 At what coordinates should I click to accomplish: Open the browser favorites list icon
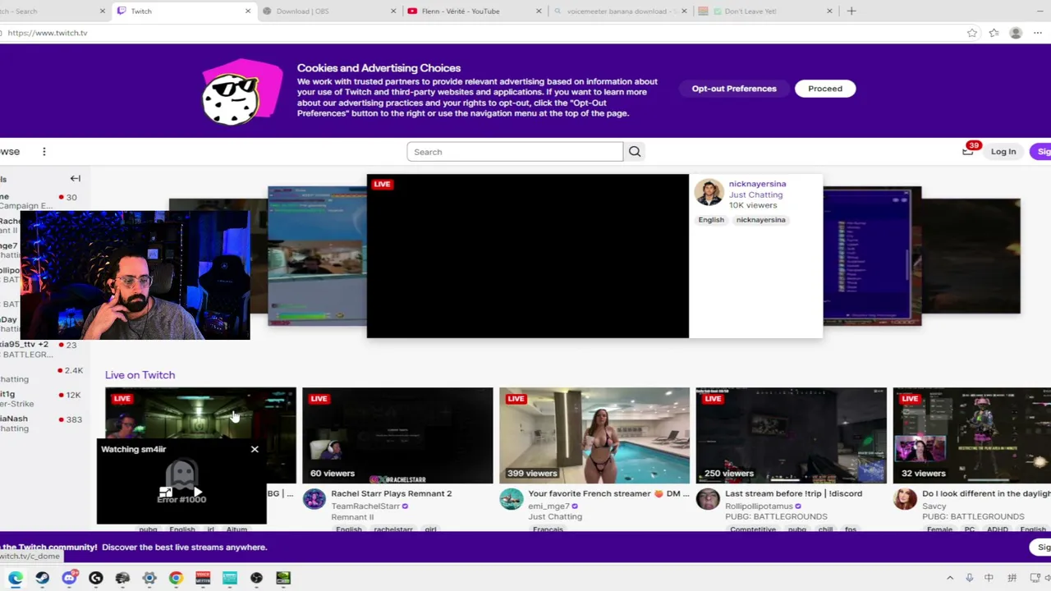[994, 33]
